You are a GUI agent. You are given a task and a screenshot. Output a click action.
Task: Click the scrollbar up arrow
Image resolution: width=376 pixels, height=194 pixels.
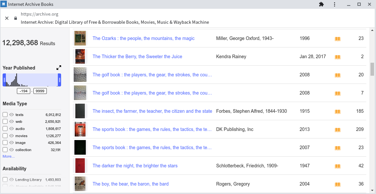click(x=372, y=31)
